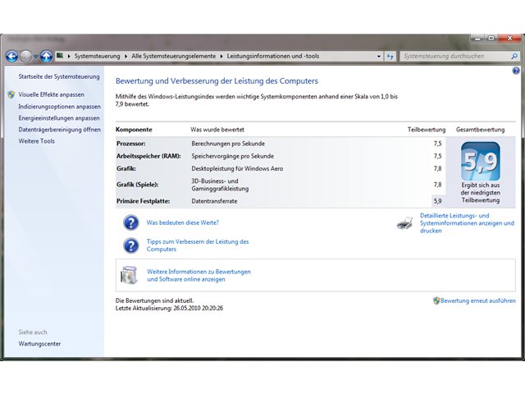Open help via the blue question mark top right
Image resolution: width=525 pixels, height=394 pixels.
point(516,71)
